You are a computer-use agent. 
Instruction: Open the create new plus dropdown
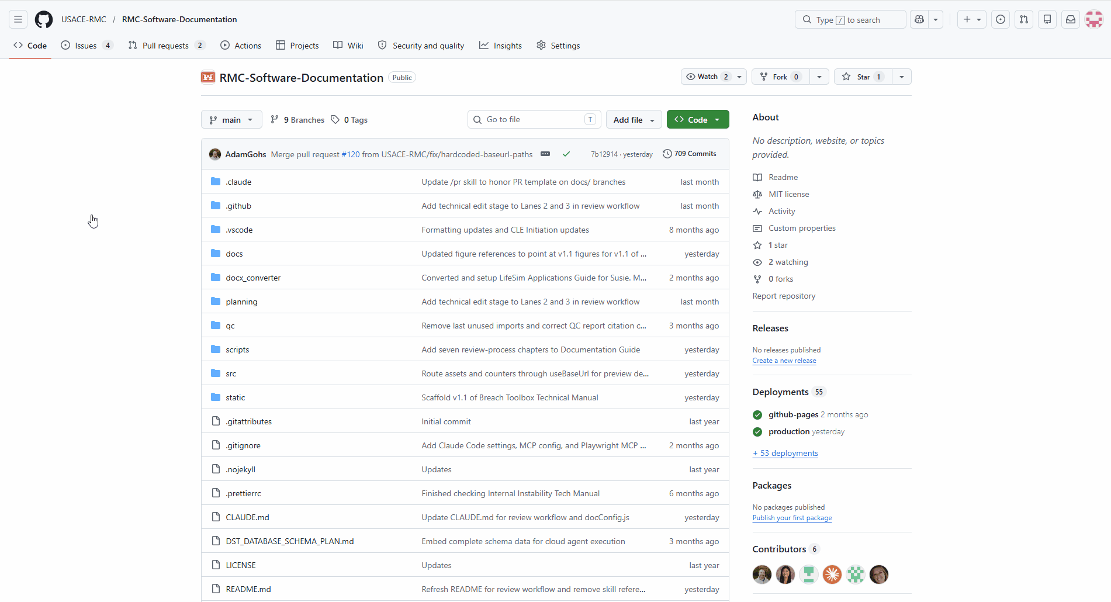(972, 19)
